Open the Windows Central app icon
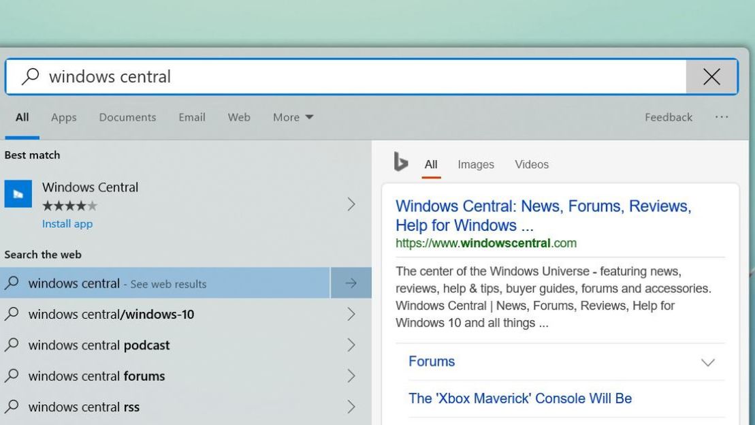Image resolution: width=755 pixels, height=425 pixels. coord(18,194)
